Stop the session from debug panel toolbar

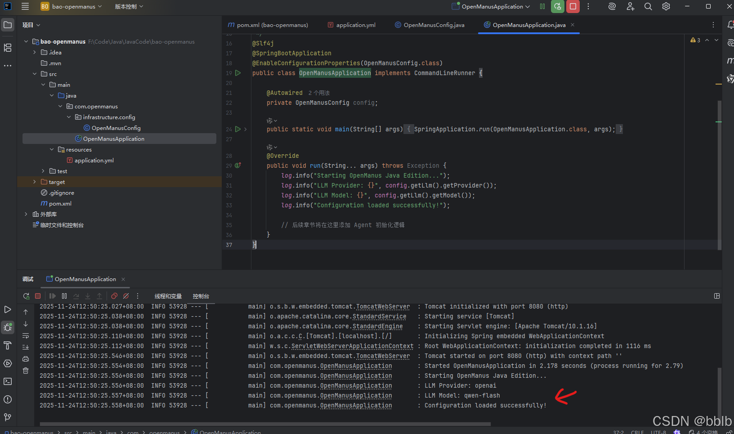(x=38, y=296)
